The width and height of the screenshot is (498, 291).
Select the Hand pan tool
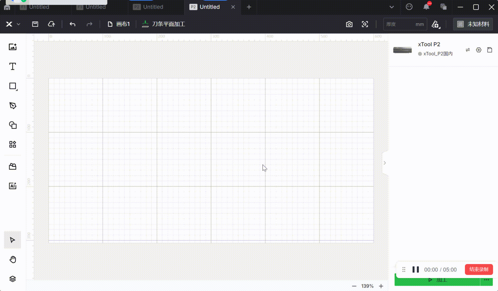(12, 260)
